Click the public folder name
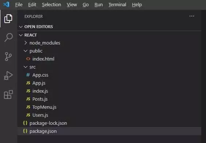The height and width of the screenshot is (143, 206). click(x=36, y=51)
